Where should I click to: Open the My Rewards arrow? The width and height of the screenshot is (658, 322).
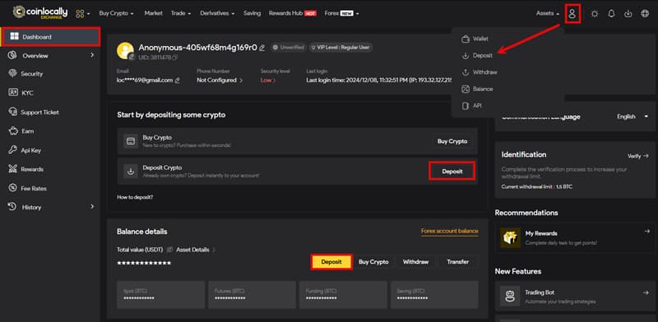pos(647,231)
